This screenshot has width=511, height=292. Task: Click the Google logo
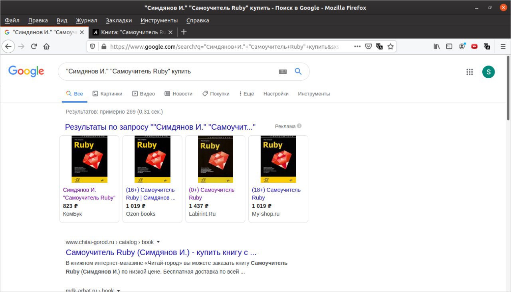(26, 71)
